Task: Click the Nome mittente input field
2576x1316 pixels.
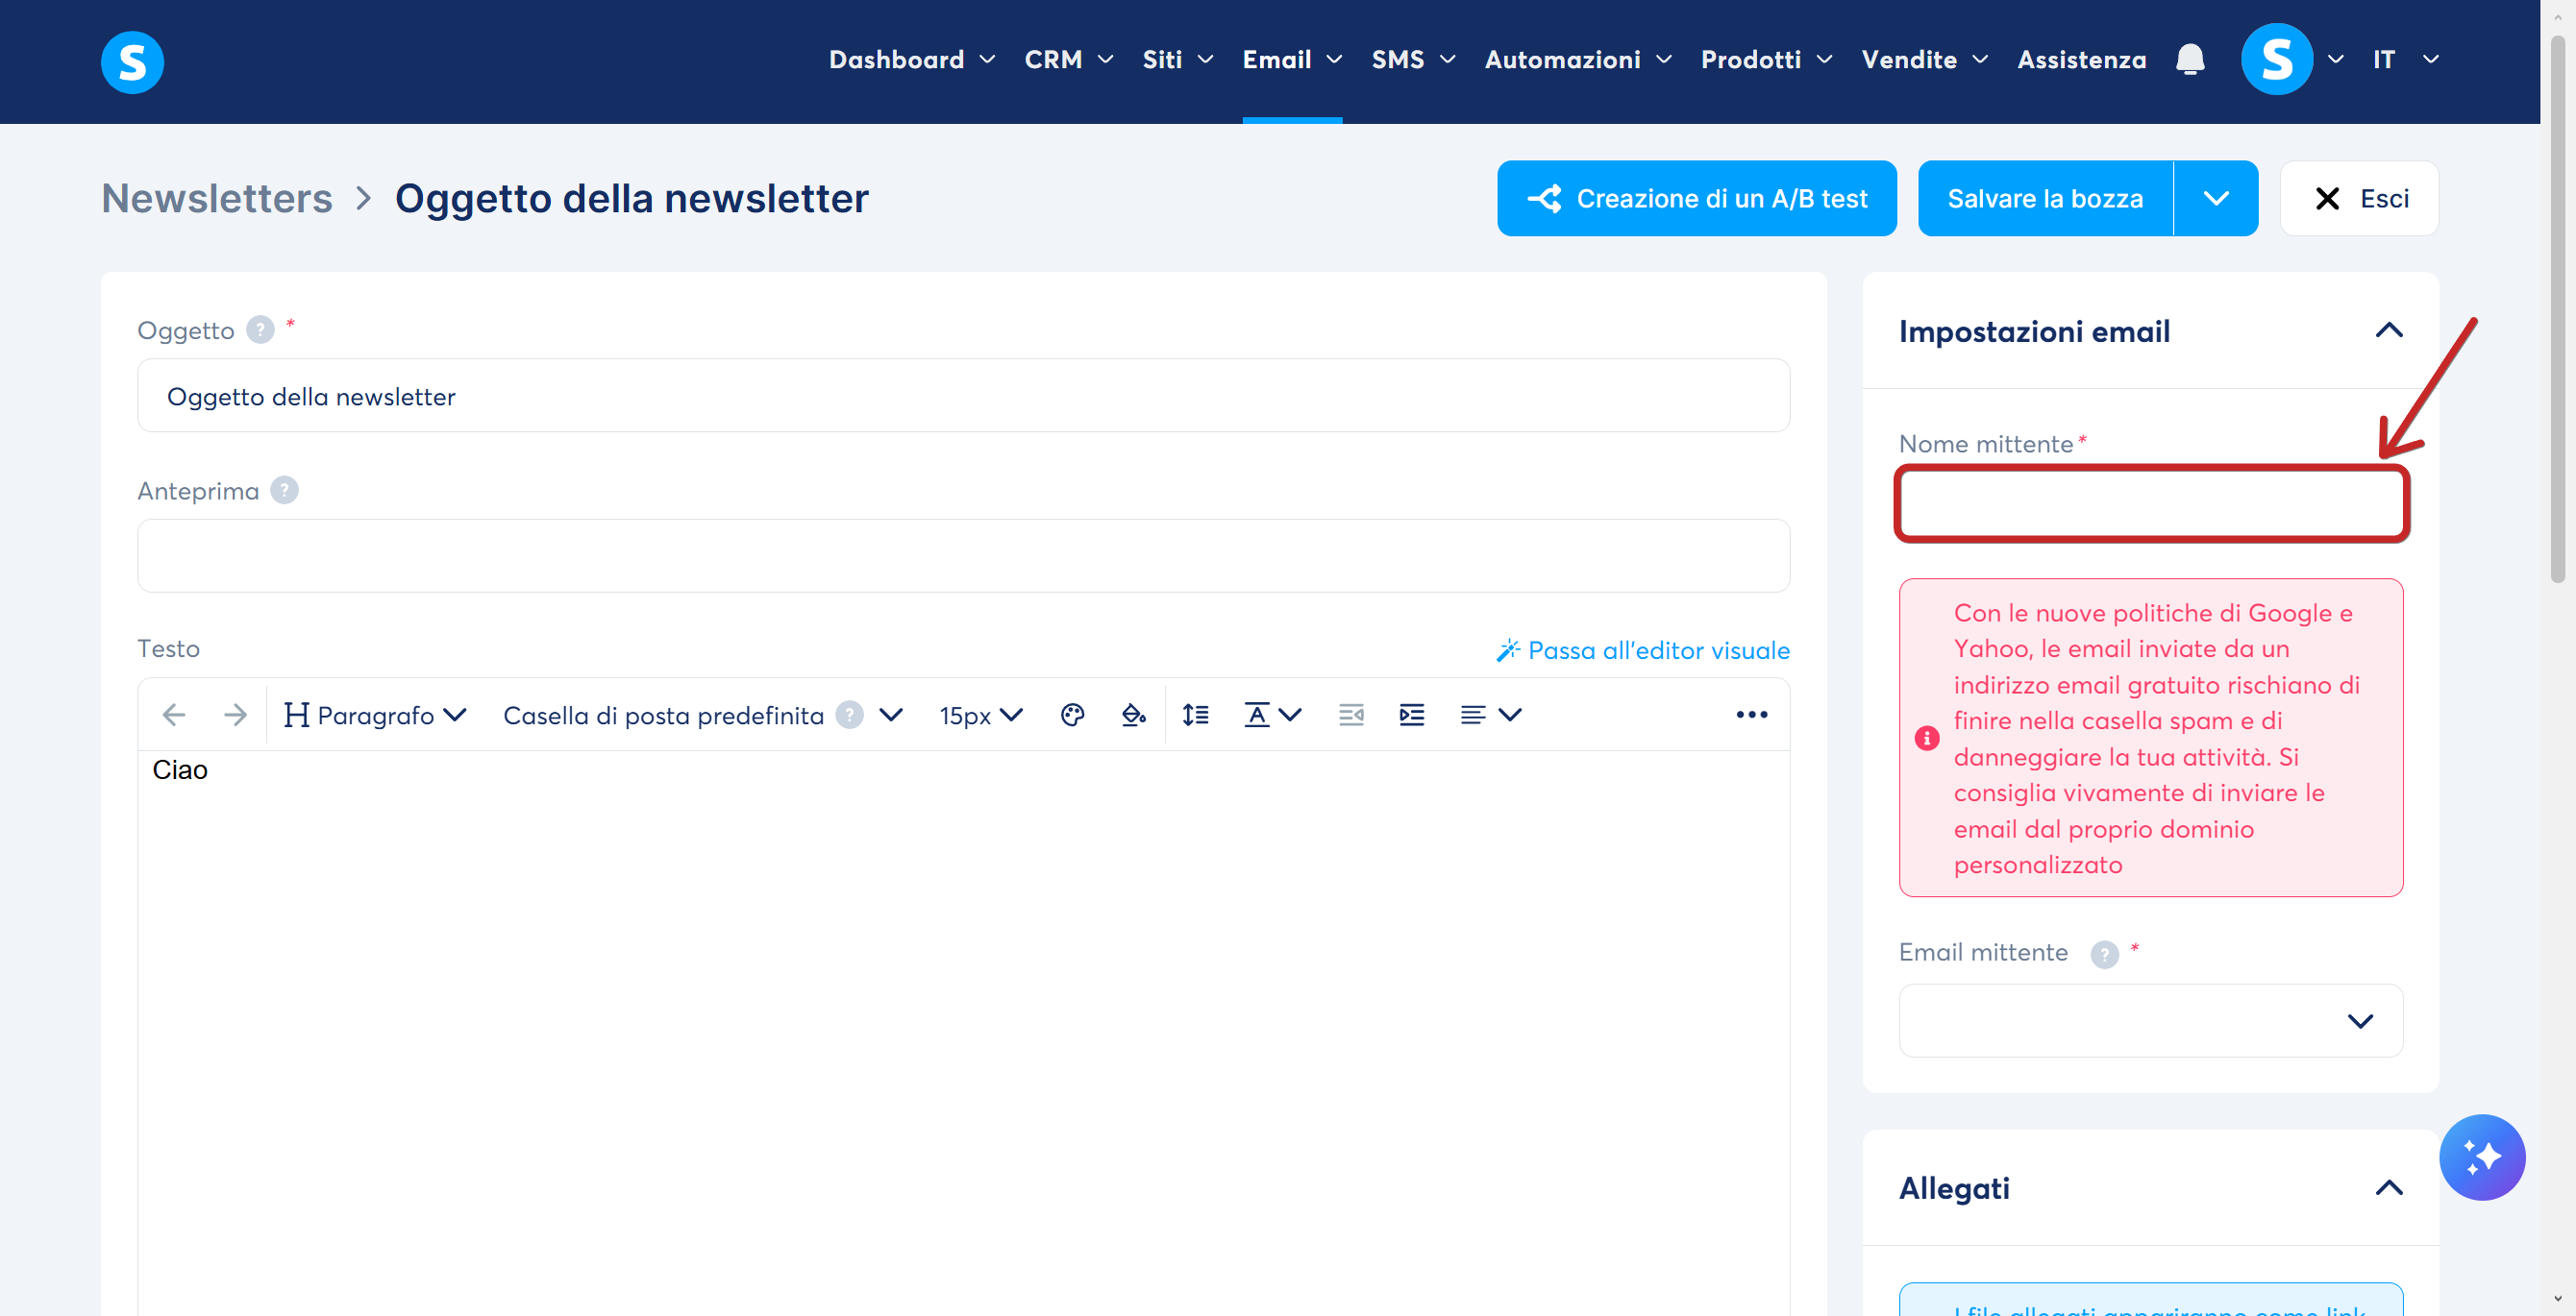Action: [2151, 503]
